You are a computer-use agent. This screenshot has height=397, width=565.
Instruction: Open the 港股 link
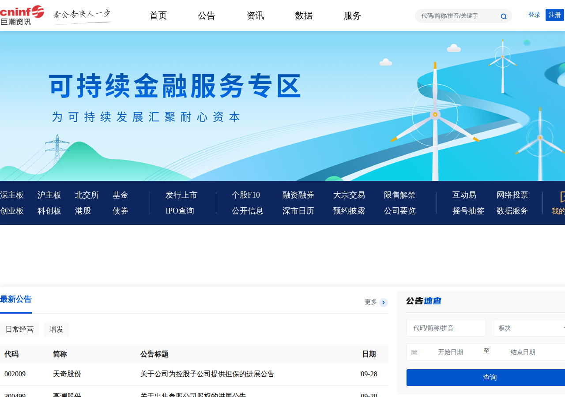(83, 211)
